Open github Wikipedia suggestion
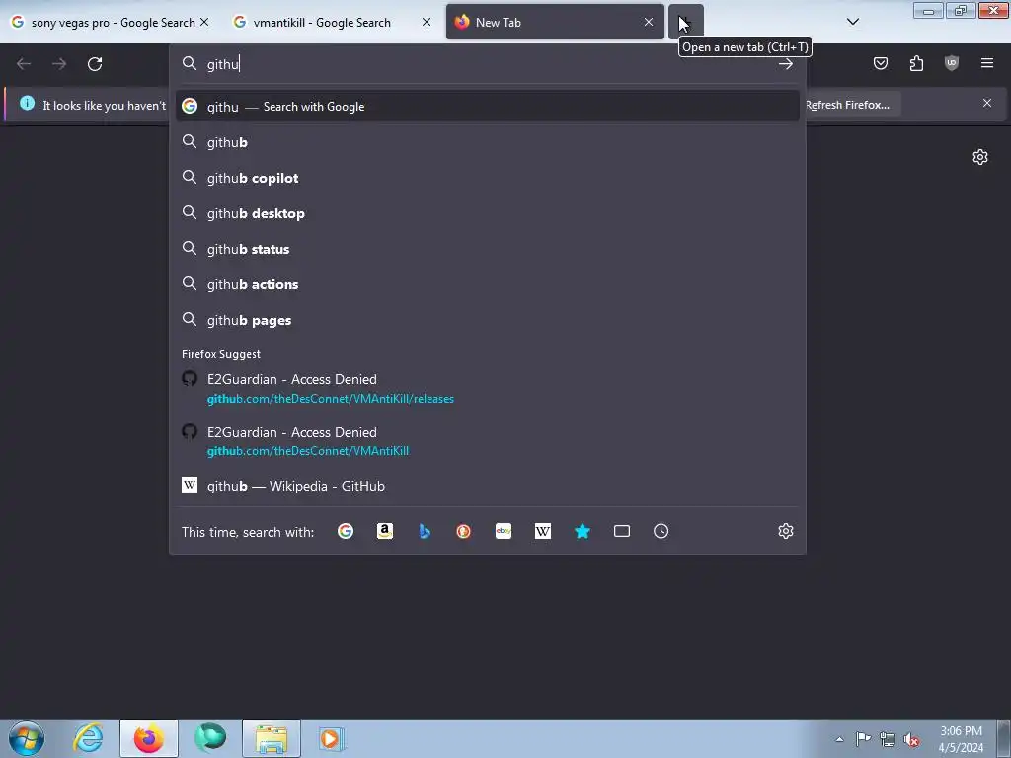This screenshot has height=758, width=1011. pyautogui.click(x=488, y=486)
